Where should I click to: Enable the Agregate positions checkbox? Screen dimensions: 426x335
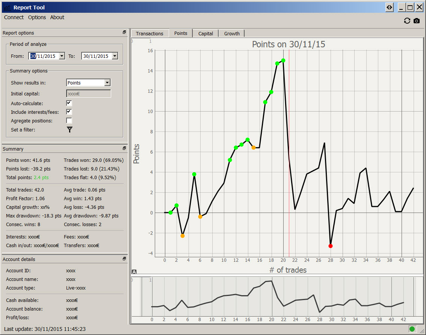tap(69, 121)
